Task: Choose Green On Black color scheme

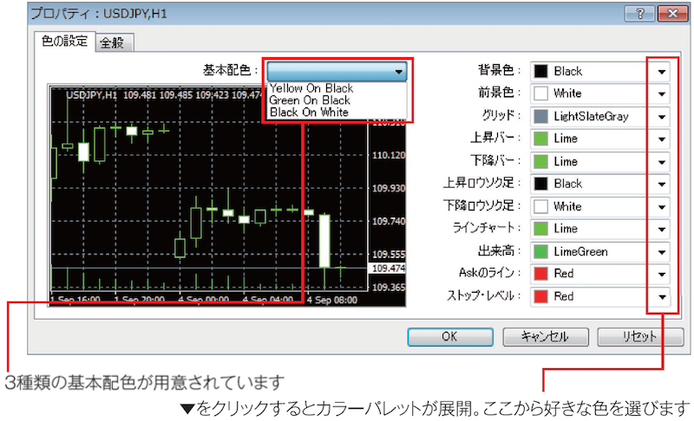Action: click(310, 100)
